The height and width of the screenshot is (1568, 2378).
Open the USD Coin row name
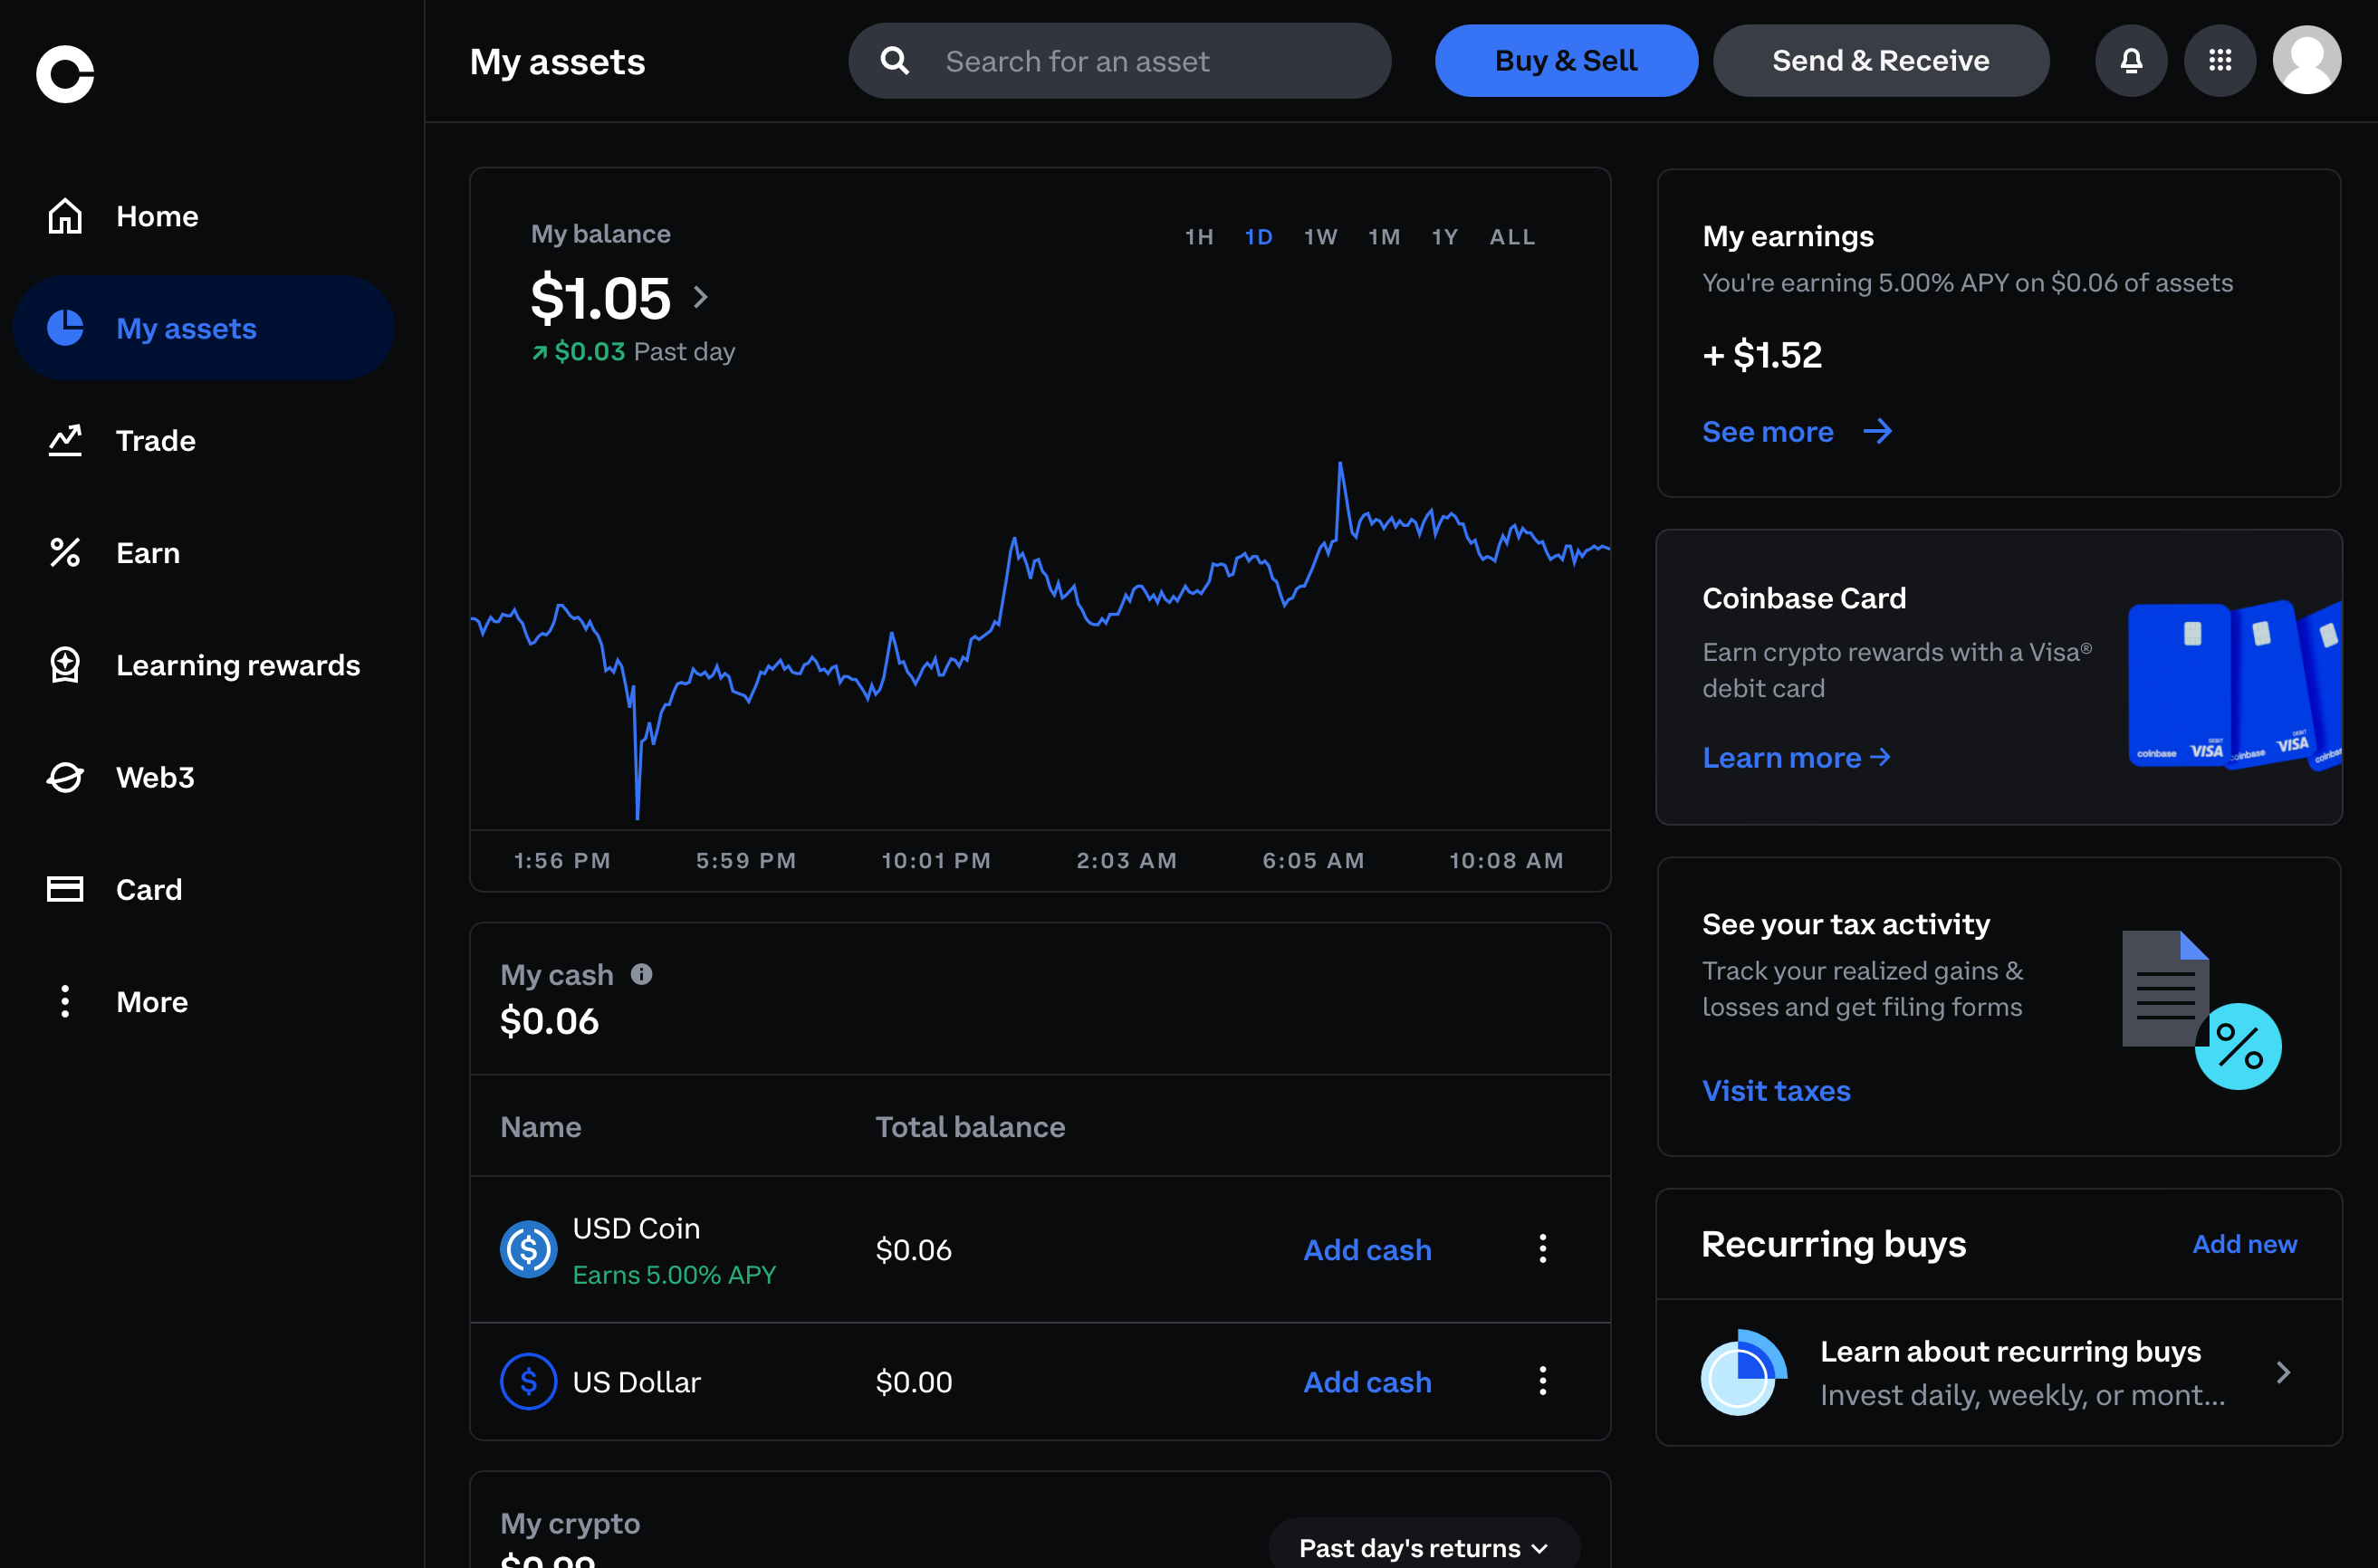[x=636, y=1228]
